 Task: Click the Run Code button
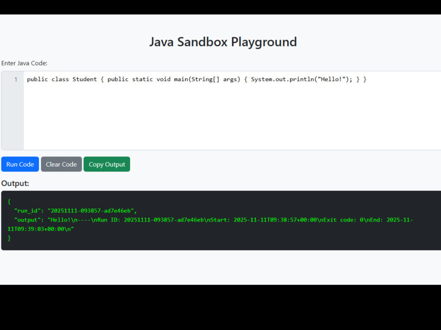tap(20, 164)
